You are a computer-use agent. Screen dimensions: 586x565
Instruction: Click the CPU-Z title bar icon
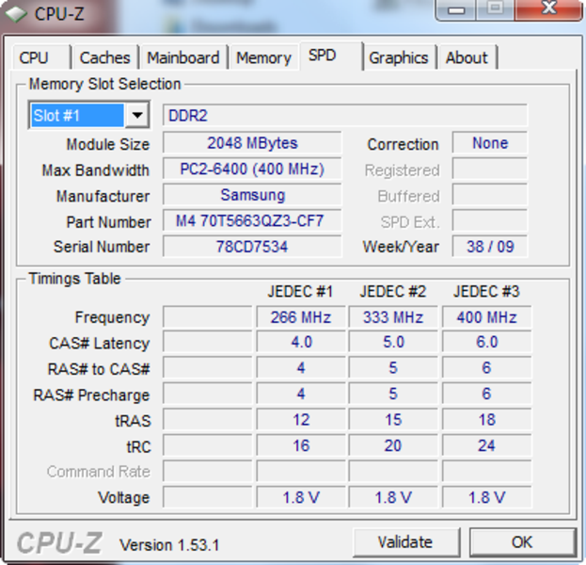point(16,13)
